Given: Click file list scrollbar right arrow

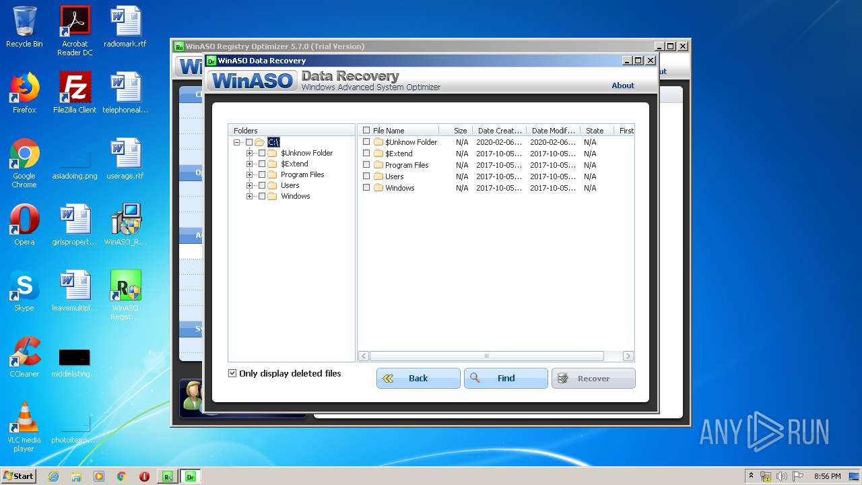Looking at the screenshot, I should coord(628,356).
